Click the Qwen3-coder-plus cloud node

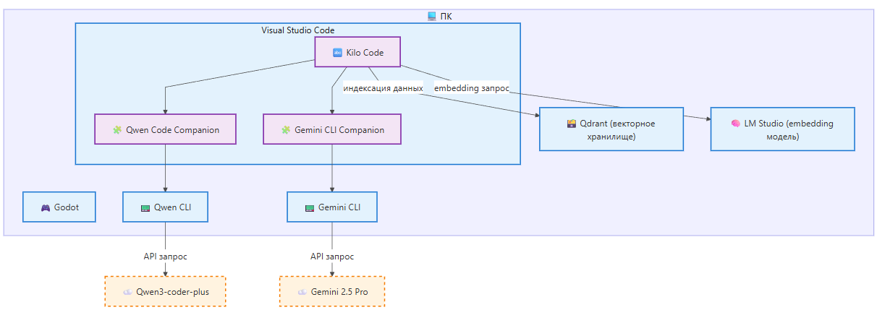point(166,291)
